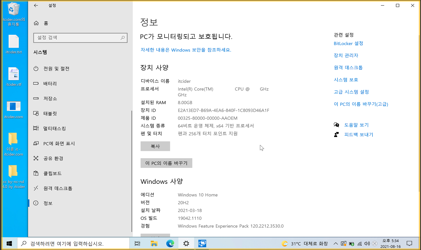Click the shared experiences icon beside 공유 환경

pyautogui.click(x=36, y=158)
